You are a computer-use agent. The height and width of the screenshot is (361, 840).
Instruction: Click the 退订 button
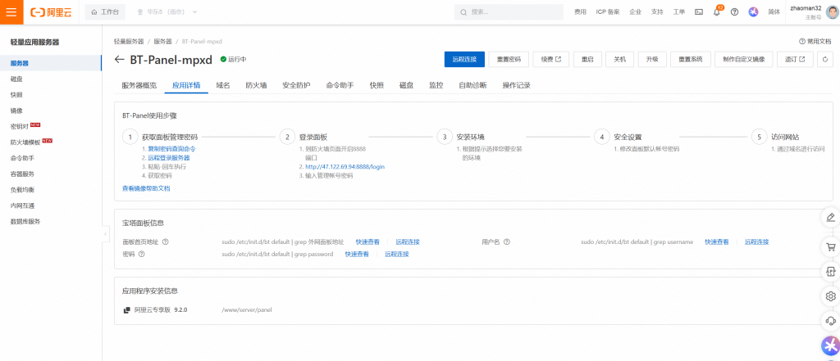(795, 60)
